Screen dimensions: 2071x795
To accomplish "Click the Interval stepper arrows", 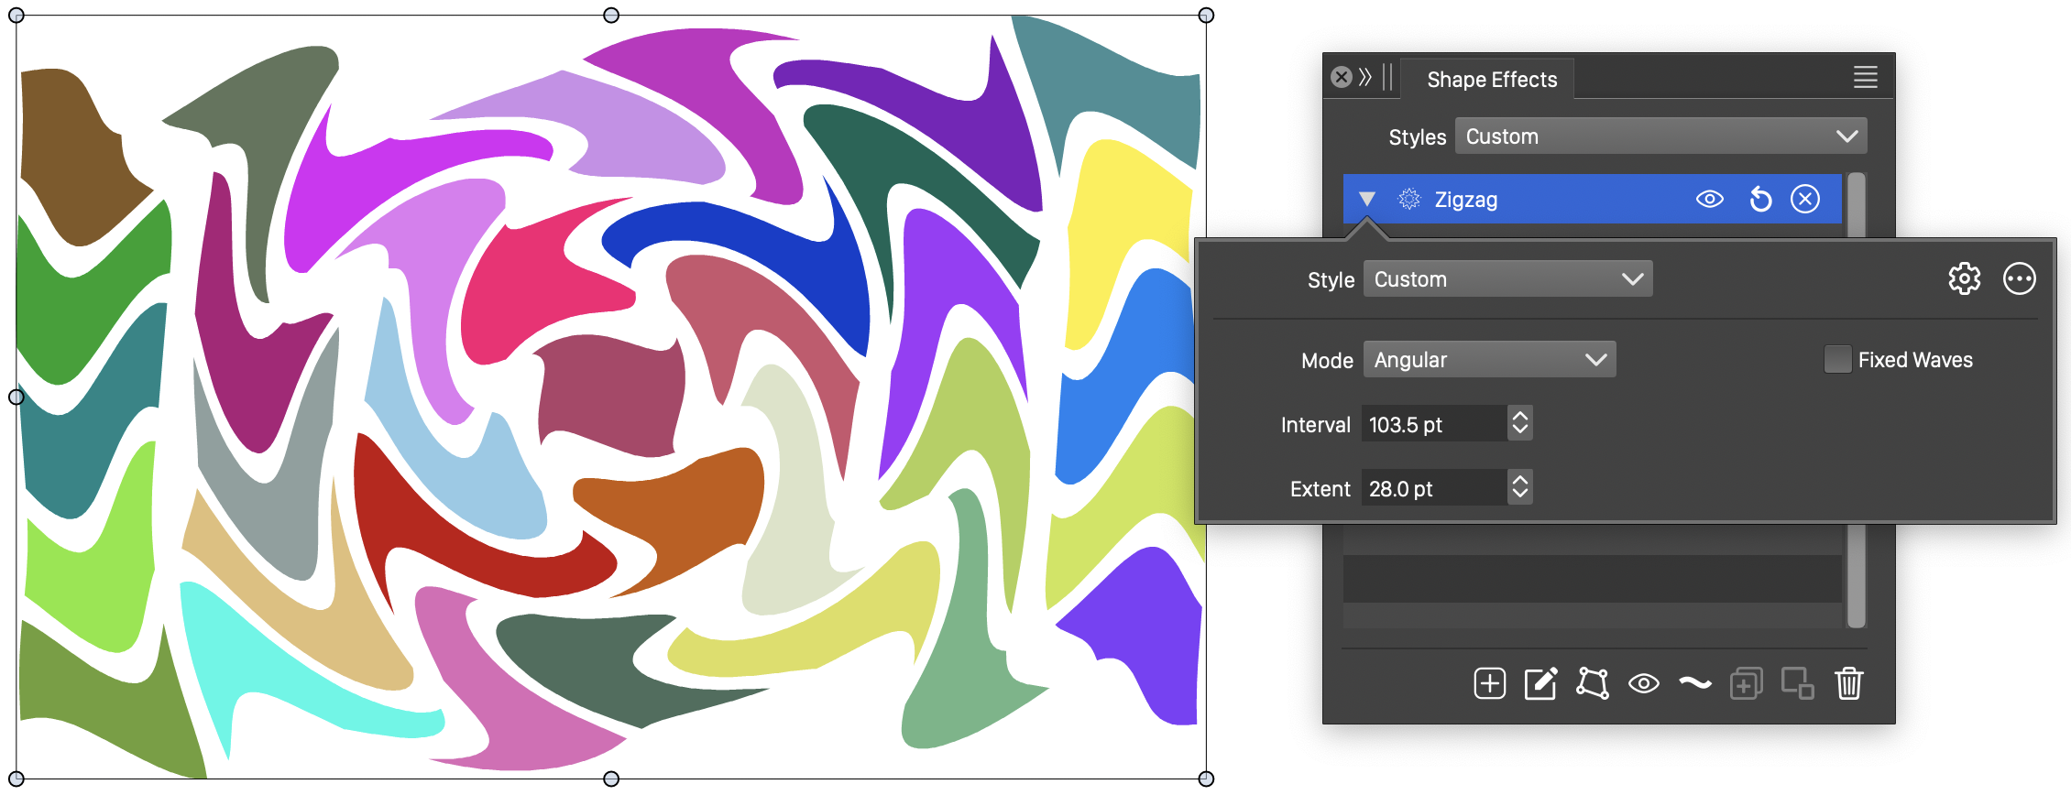I will tap(1520, 423).
